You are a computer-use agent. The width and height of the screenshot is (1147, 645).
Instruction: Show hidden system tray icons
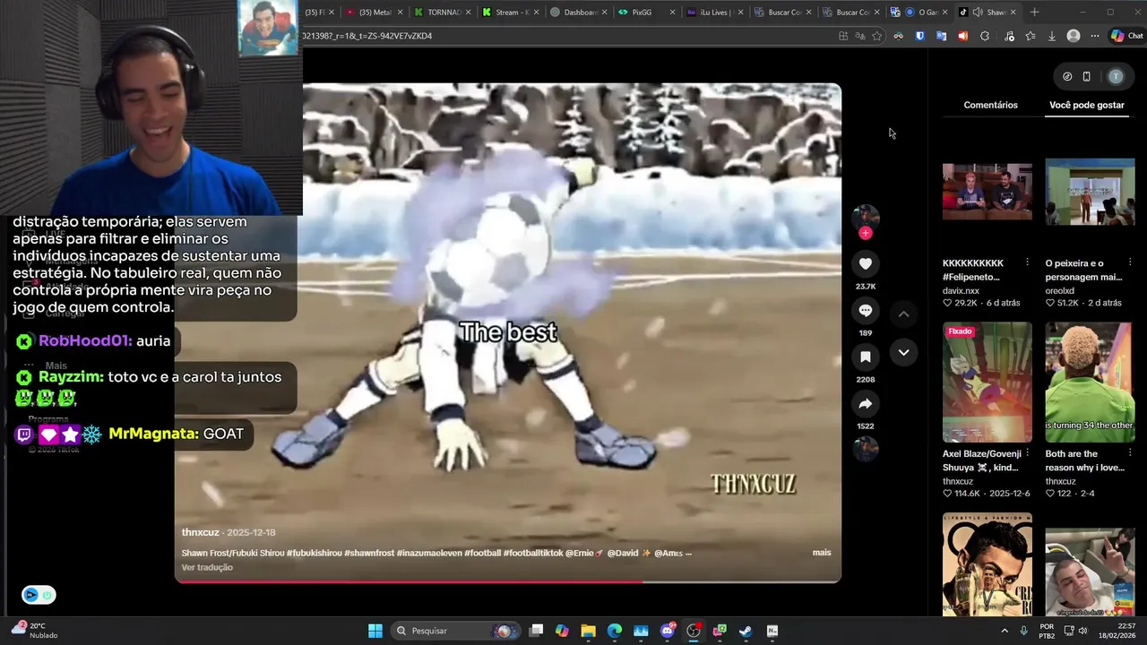coord(1004,631)
